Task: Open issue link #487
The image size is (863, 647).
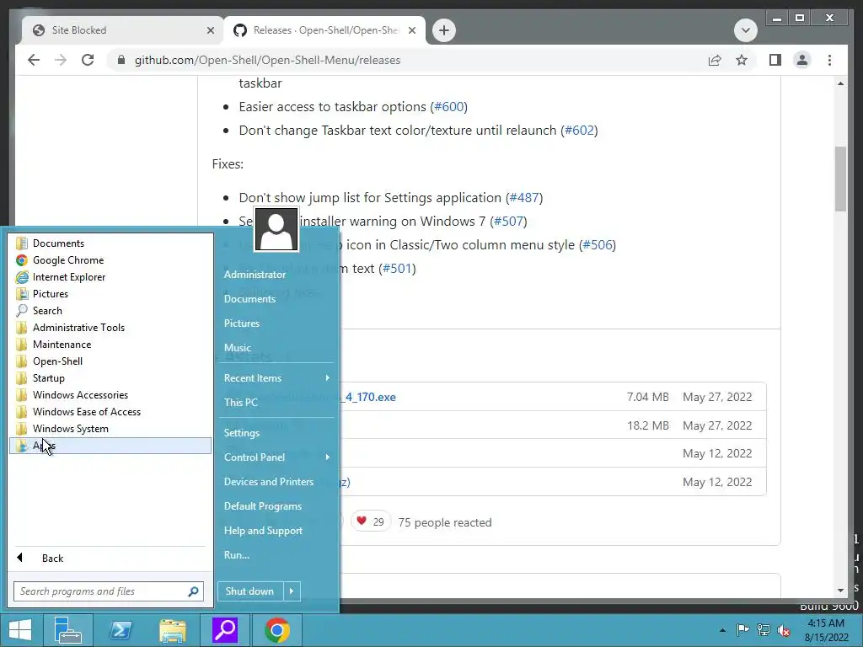Action: [524, 197]
